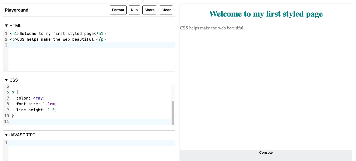Click line number 5 in CSS gutter
This screenshot has width=356, height=161.
(7, 86)
